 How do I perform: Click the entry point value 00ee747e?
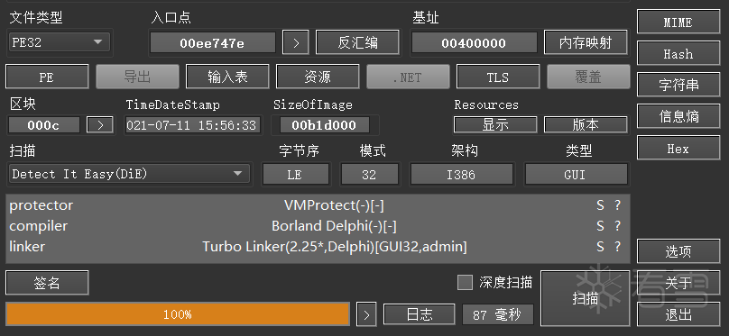click(212, 43)
